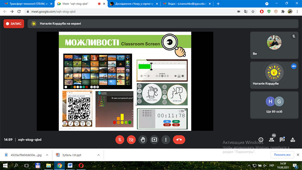Image resolution: width=302 pixels, height=170 pixels.
Task: Click the shared presentation slide
Action: pyautogui.click(x=125, y=81)
